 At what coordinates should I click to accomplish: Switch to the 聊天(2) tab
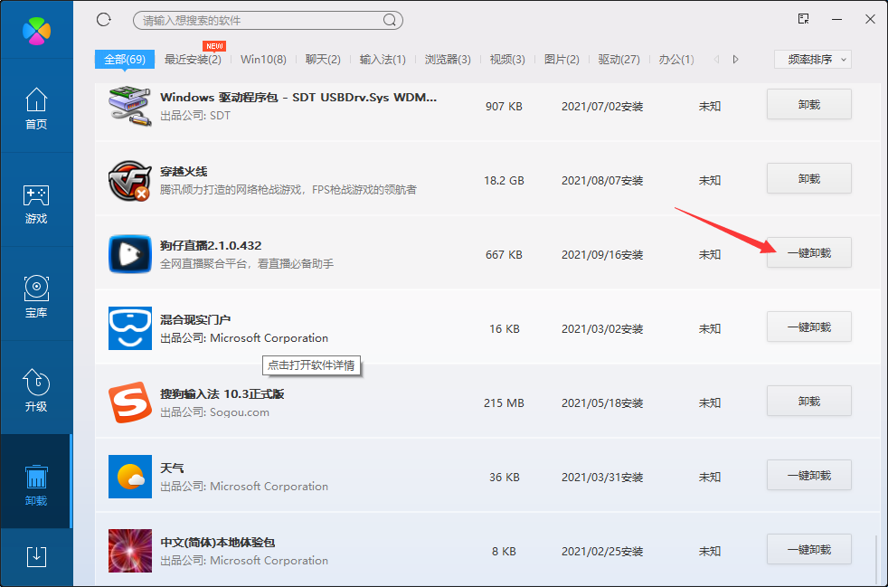pyautogui.click(x=323, y=59)
